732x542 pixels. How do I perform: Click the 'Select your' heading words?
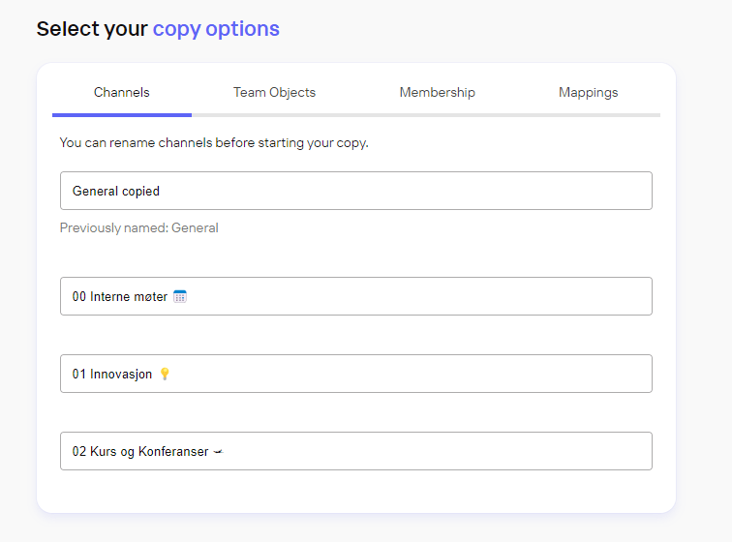point(92,29)
